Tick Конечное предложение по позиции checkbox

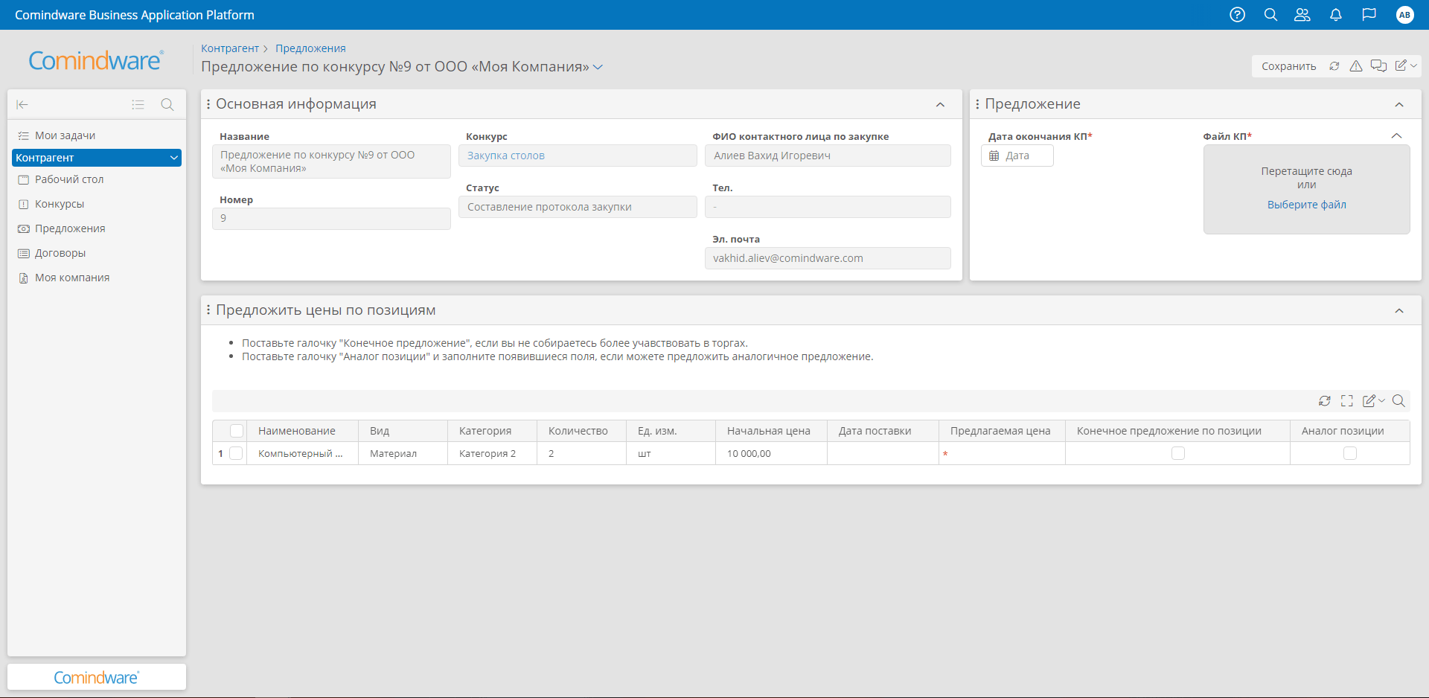click(x=1178, y=453)
